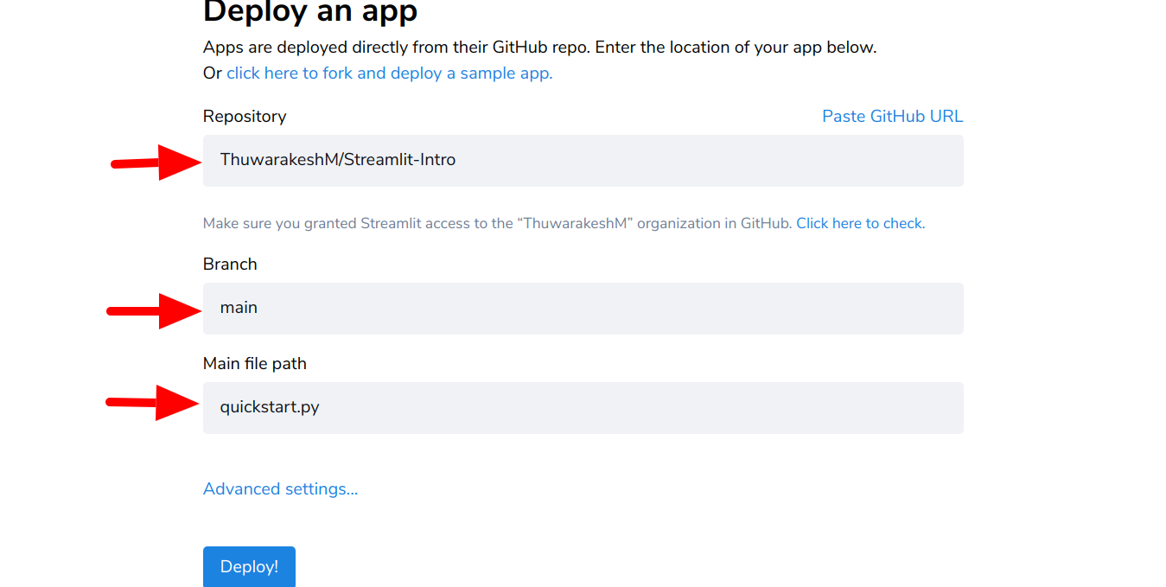Focus the Main file path input field
Screen dimensions: 1166x587
click(x=583, y=408)
